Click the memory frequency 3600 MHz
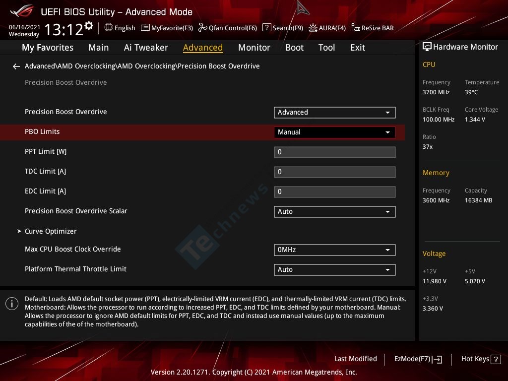The height and width of the screenshot is (381, 508). pos(436,200)
